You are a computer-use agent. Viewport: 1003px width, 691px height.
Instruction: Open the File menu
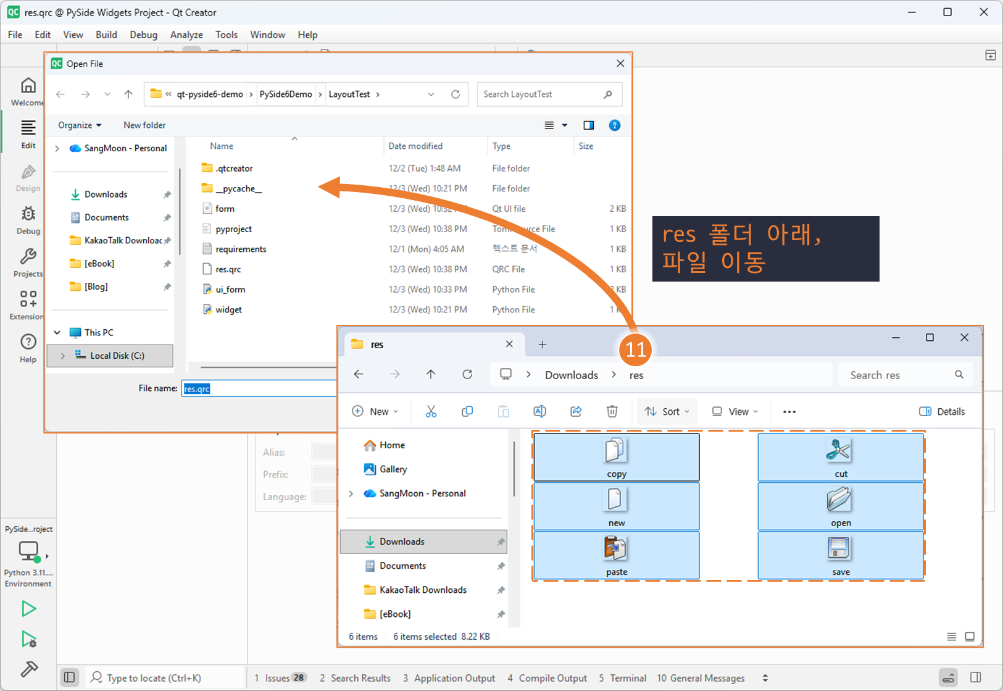pos(15,35)
